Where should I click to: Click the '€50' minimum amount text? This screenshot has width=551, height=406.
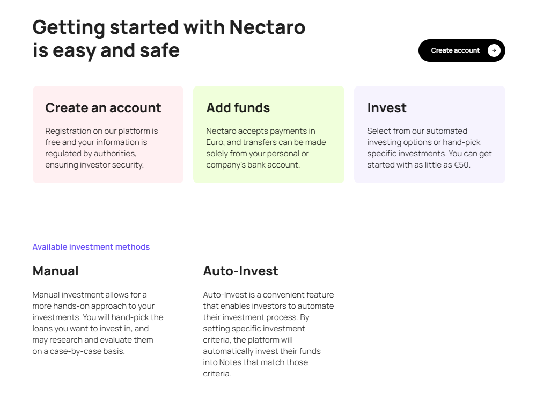pyautogui.click(x=461, y=165)
